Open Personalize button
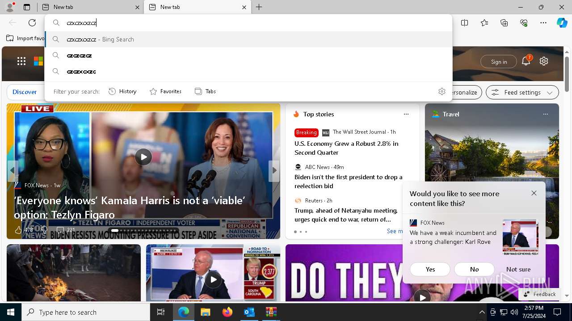The image size is (572, 321). coord(466,92)
